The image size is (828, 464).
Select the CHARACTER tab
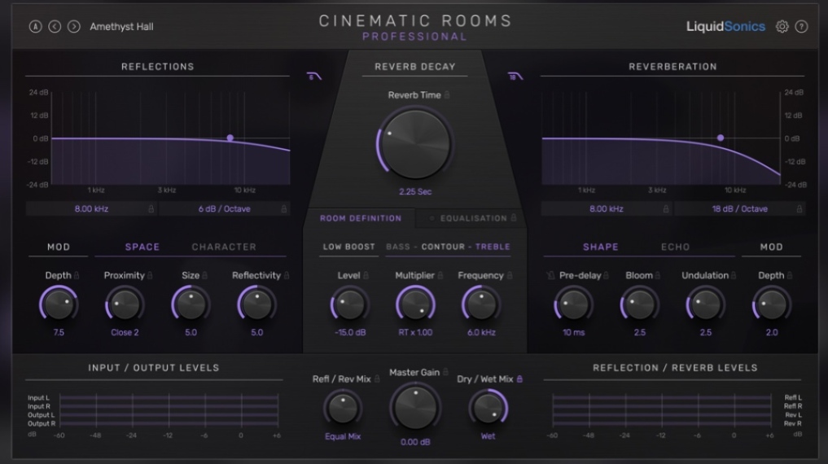[x=224, y=247]
